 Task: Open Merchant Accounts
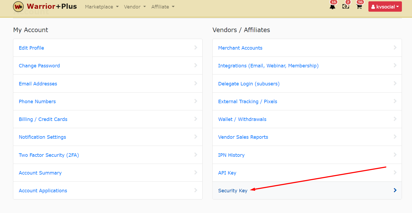point(240,48)
